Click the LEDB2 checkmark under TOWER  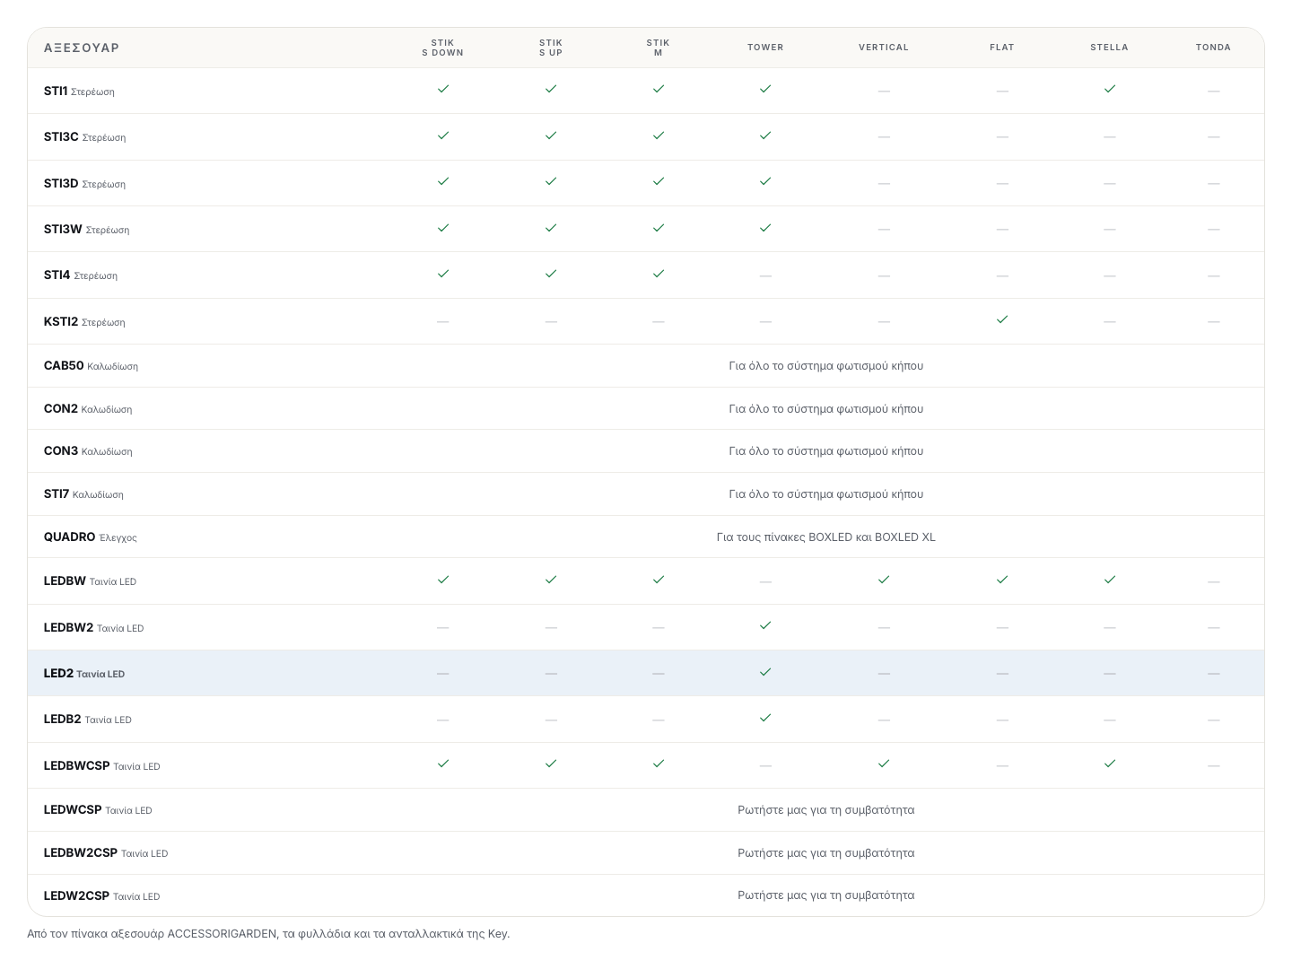tap(765, 718)
